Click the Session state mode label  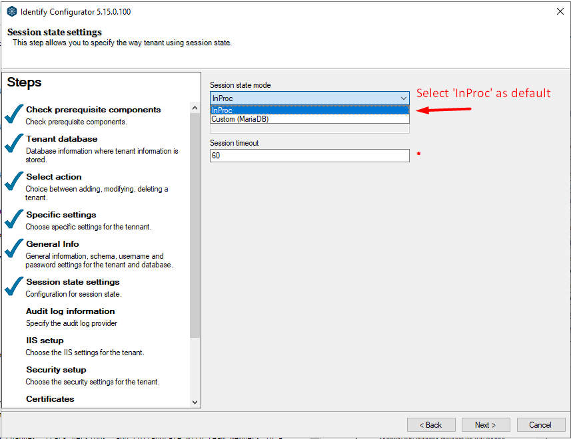pyautogui.click(x=240, y=85)
